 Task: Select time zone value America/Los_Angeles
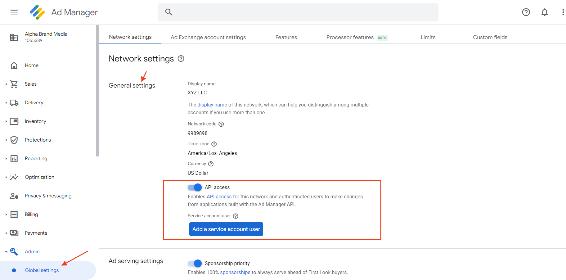(212, 153)
